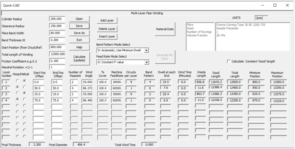Select Hoop radio button for layer 2

18,87
